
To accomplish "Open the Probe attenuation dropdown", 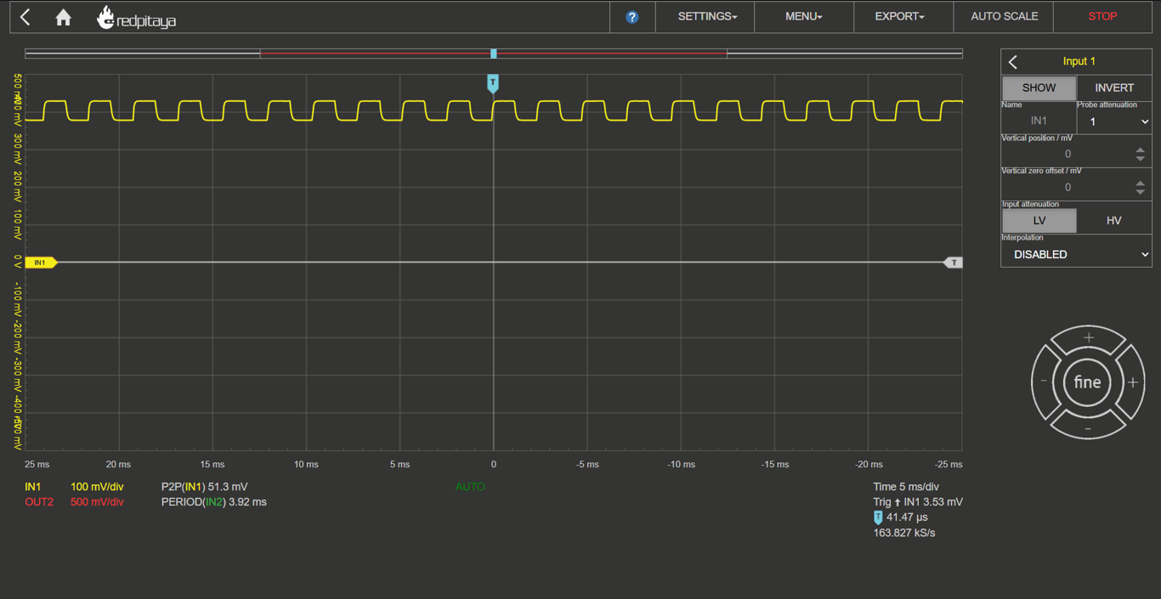I will point(1114,121).
